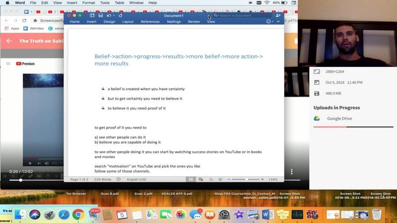Open the View ribbon tab
The height and width of the screenshot is (223, 397).
tap(211, 22)
